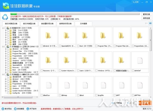Image resolution: width=153 pixels, height=111 pixels.
Task: Collapse the 01 local disk (C:) normal files node
Action: [x=3, y=47]
